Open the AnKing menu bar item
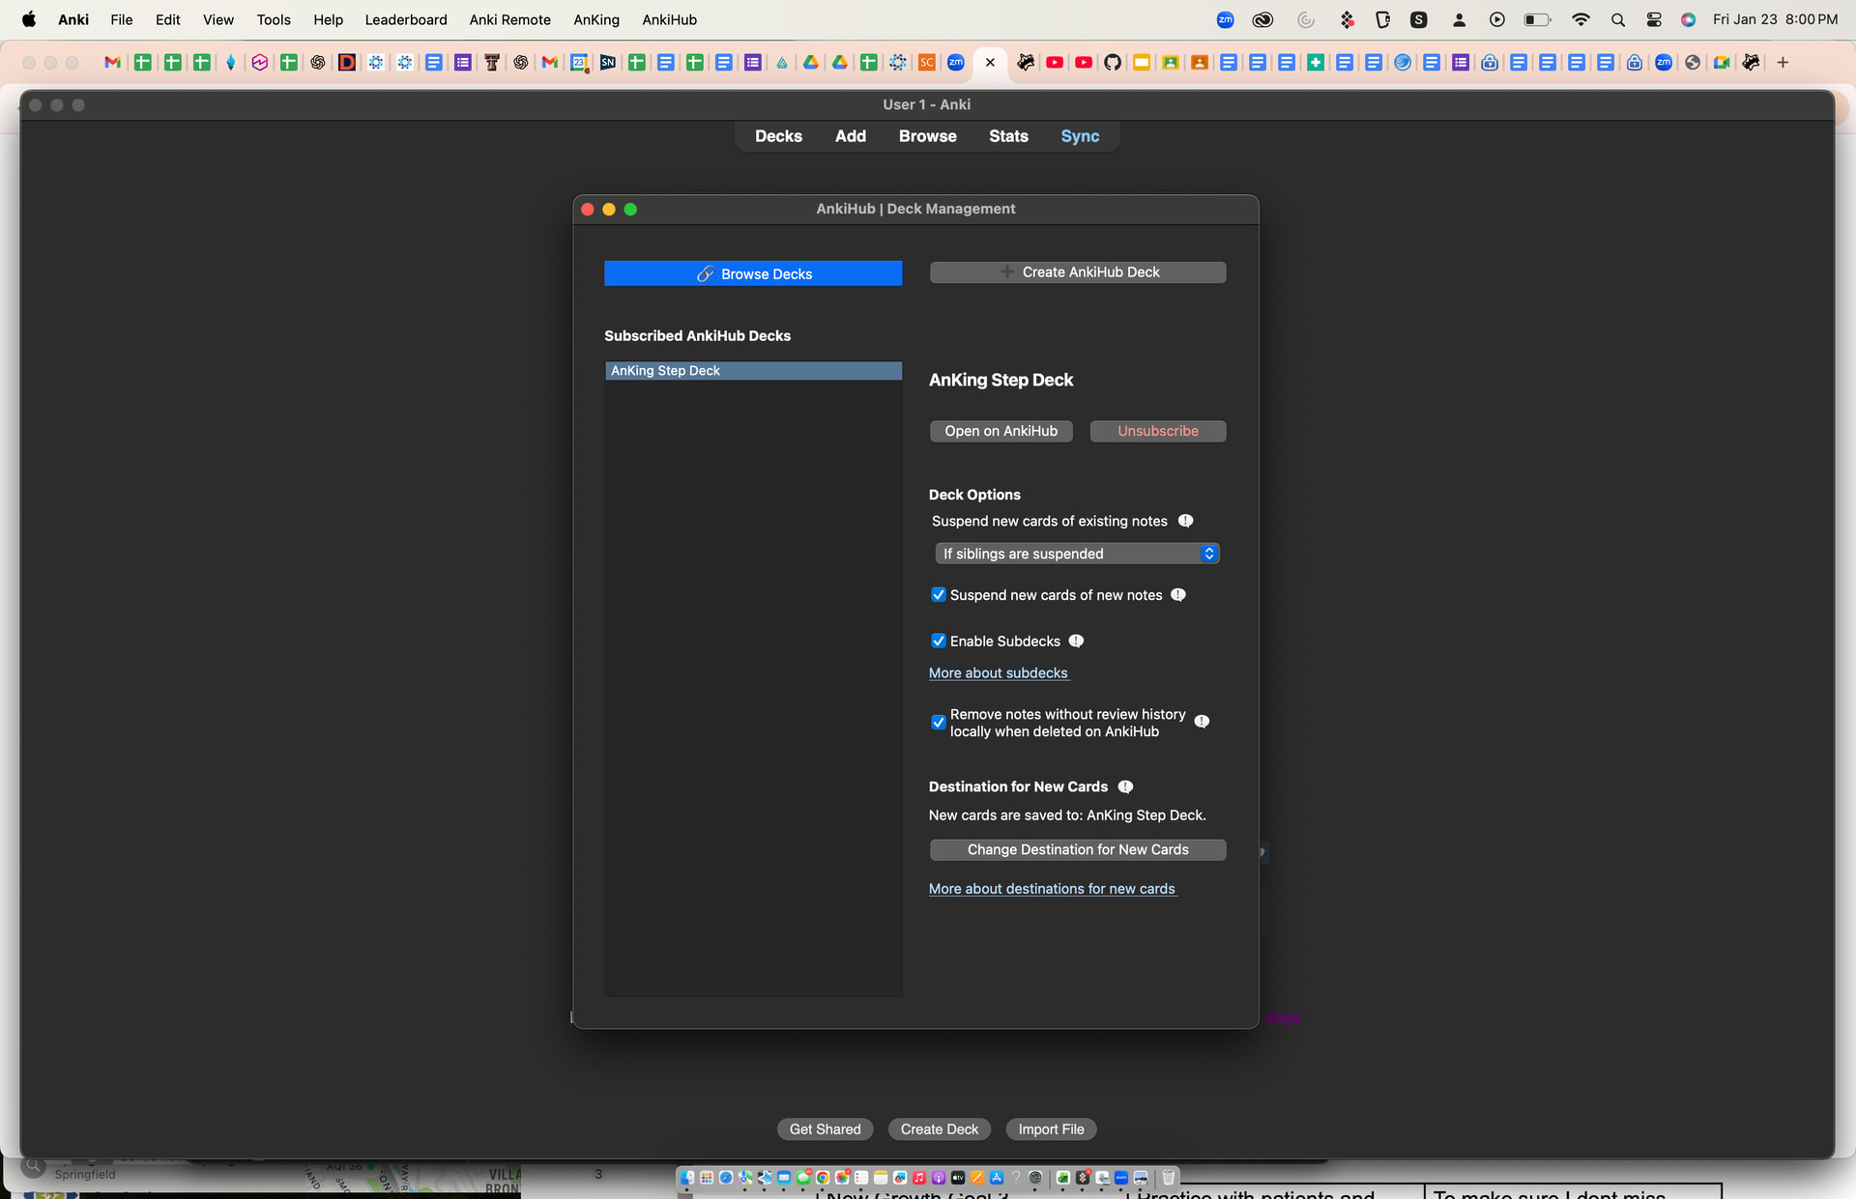This screenshot has width=1856, height=1199. pos(595,19)
